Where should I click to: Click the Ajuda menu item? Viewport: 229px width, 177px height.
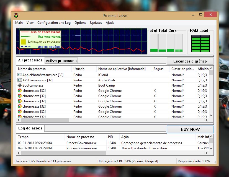110,23
